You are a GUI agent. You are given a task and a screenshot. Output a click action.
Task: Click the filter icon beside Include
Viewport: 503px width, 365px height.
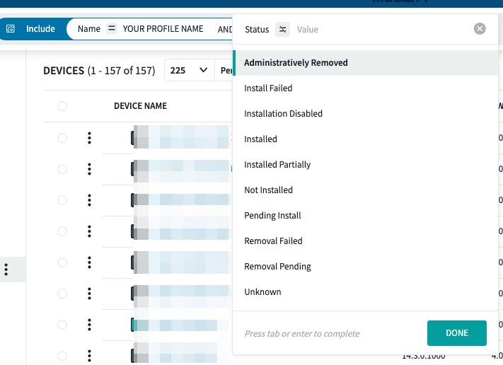coord(11,29)
